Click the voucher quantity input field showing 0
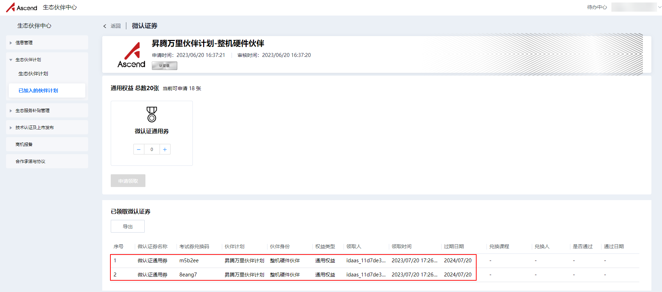Image resolution: width=662 pixels, height=292 pixels. pyautogui.click(x=152, y=150)
